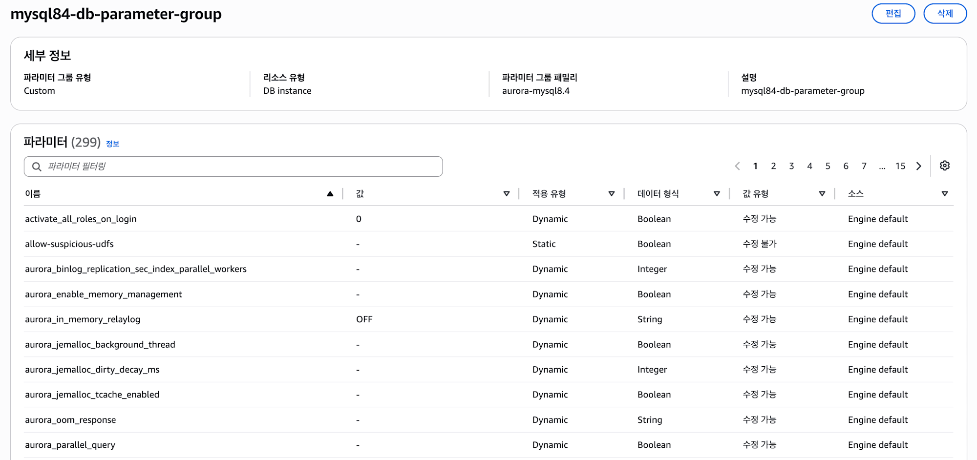Jump to page 5
977x460 pixels.
click(x=828, y=166)
